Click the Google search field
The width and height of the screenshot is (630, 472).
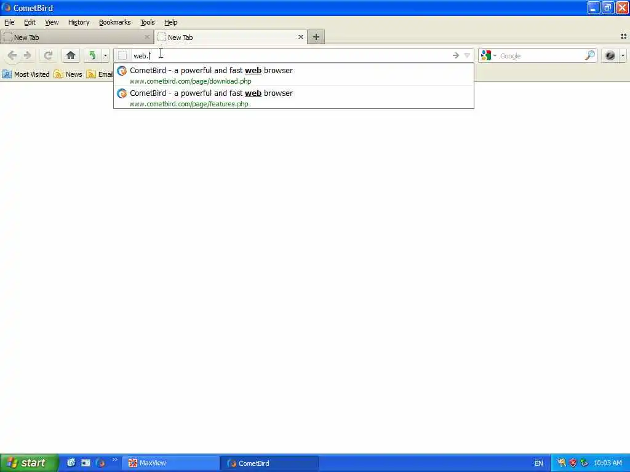click(x=541, y=56)
